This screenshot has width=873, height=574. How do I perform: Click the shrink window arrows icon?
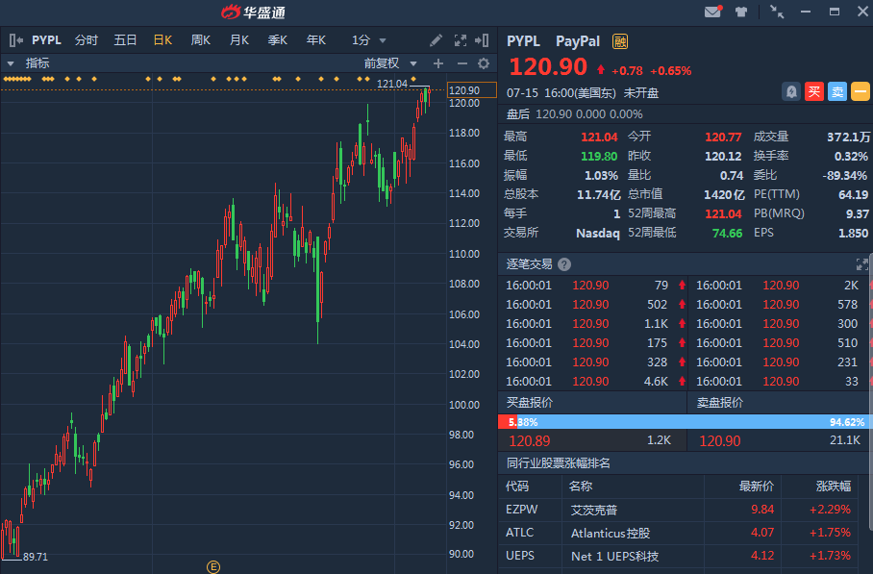pyautogui.click(x=776, y=12)
